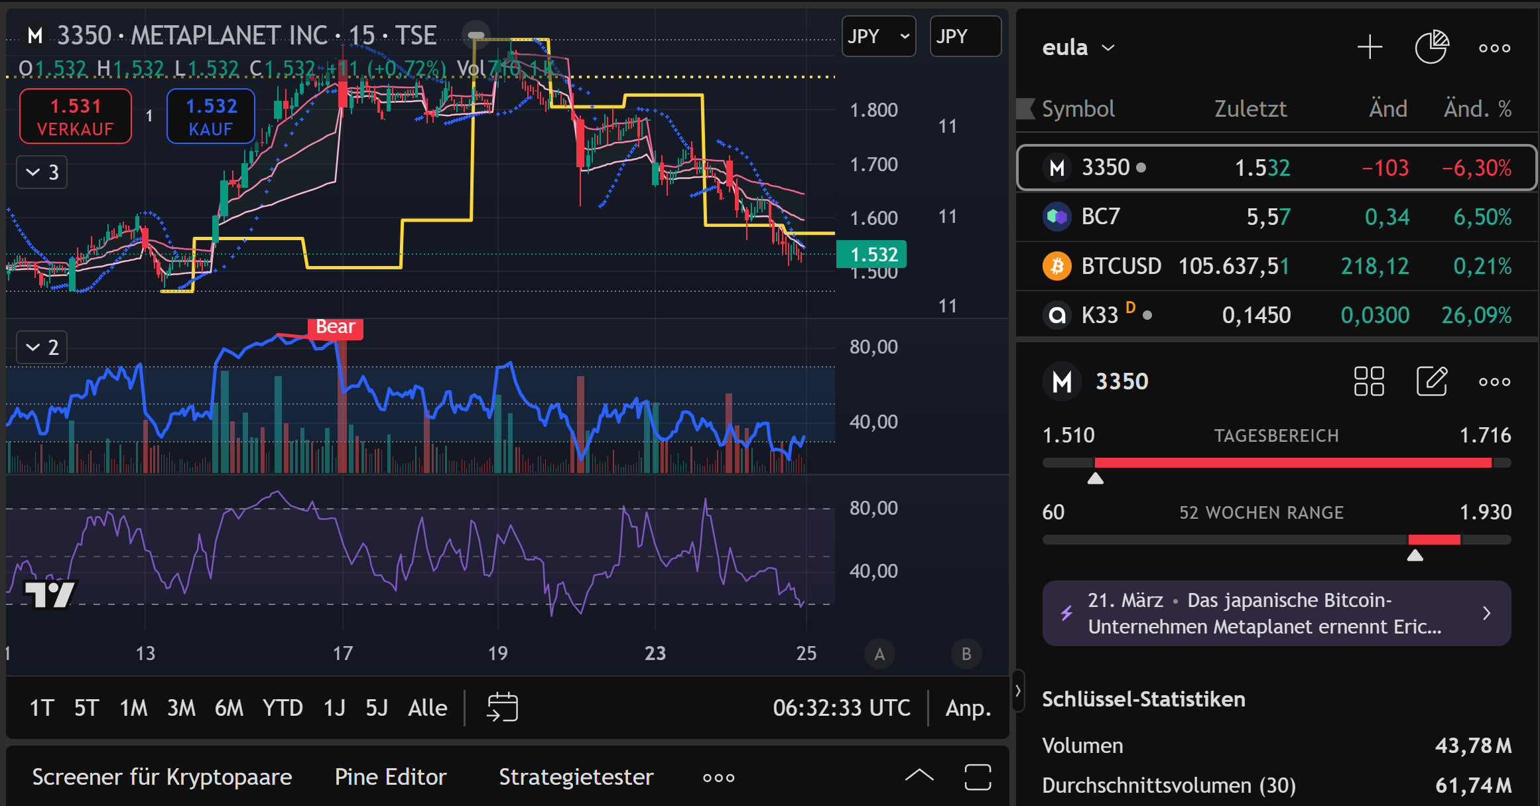1540x806 pixels.
Task: Click the second JPY scale box
Action: pos(966,36)
